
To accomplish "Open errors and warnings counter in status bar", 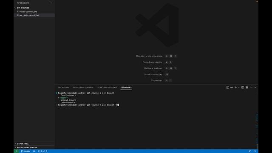I will point(42,151).
